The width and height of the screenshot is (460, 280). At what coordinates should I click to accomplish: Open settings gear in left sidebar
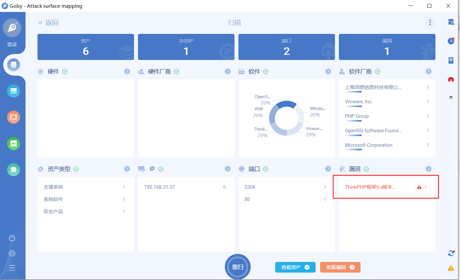pos(12,253)
